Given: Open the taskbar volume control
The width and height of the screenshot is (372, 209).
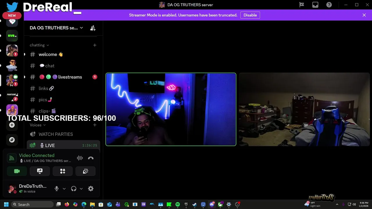Looking at the screenshot, I should tap(354, 204).
